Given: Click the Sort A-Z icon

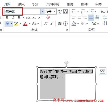Looking at the screenshot, I should click(x=106, y=24).
